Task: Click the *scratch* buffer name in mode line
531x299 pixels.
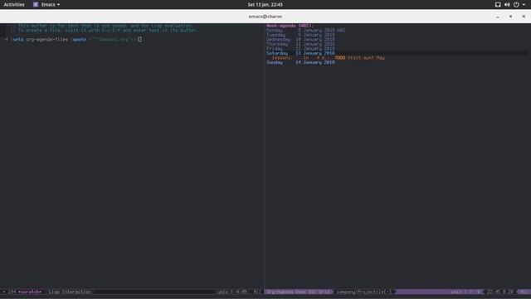Action: [30, 292]
